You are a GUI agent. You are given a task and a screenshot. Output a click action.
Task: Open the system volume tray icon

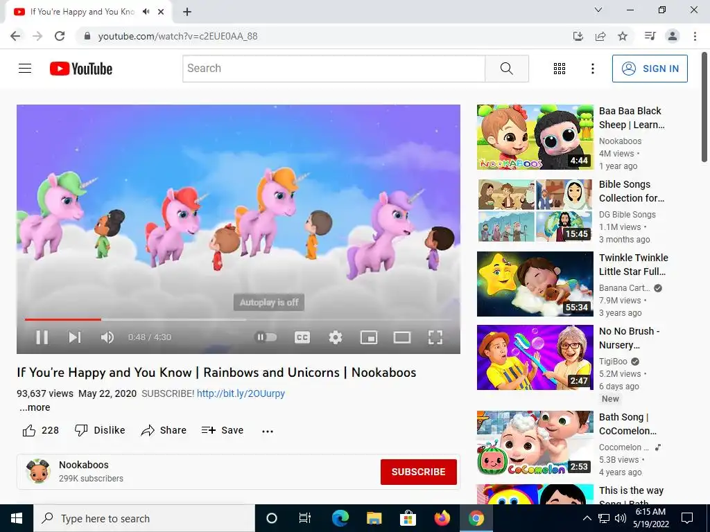(621, 518)
